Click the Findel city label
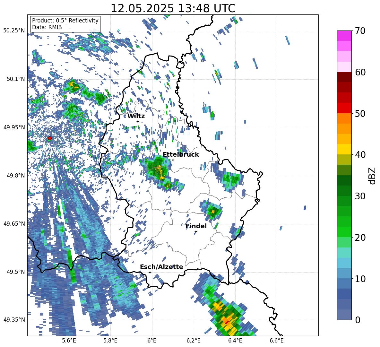The height and width of the screenshot is (347, 380). click(196, 226)
